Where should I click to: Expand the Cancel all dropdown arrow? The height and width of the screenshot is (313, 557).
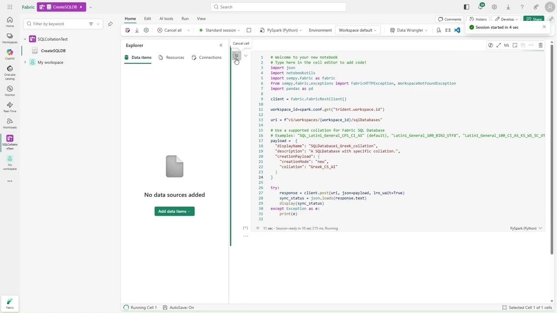(188, 30)
